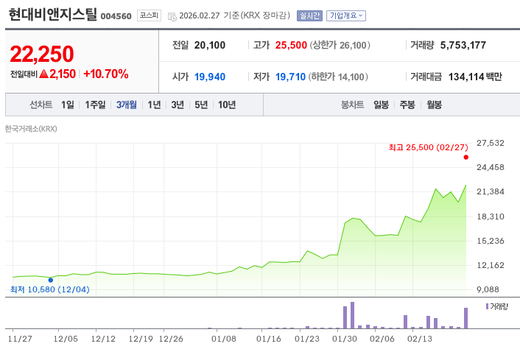Click the 01/30 x-axis date label
The width and height of the screenshot is (520, 349).
344,339
